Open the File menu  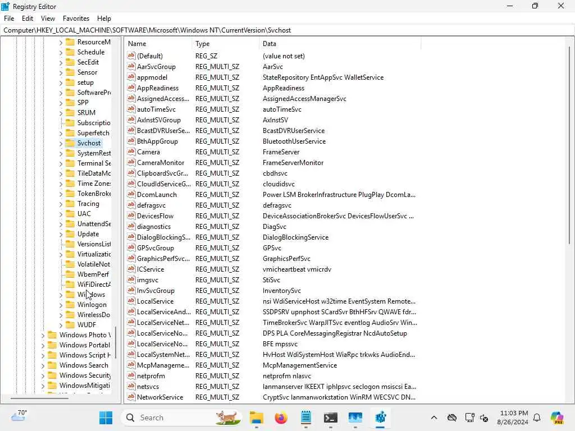click(9, 19)
